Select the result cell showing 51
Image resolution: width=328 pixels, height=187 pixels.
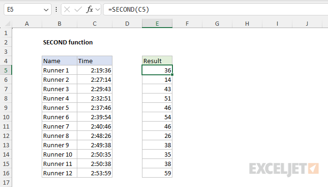tap(157, 98)
